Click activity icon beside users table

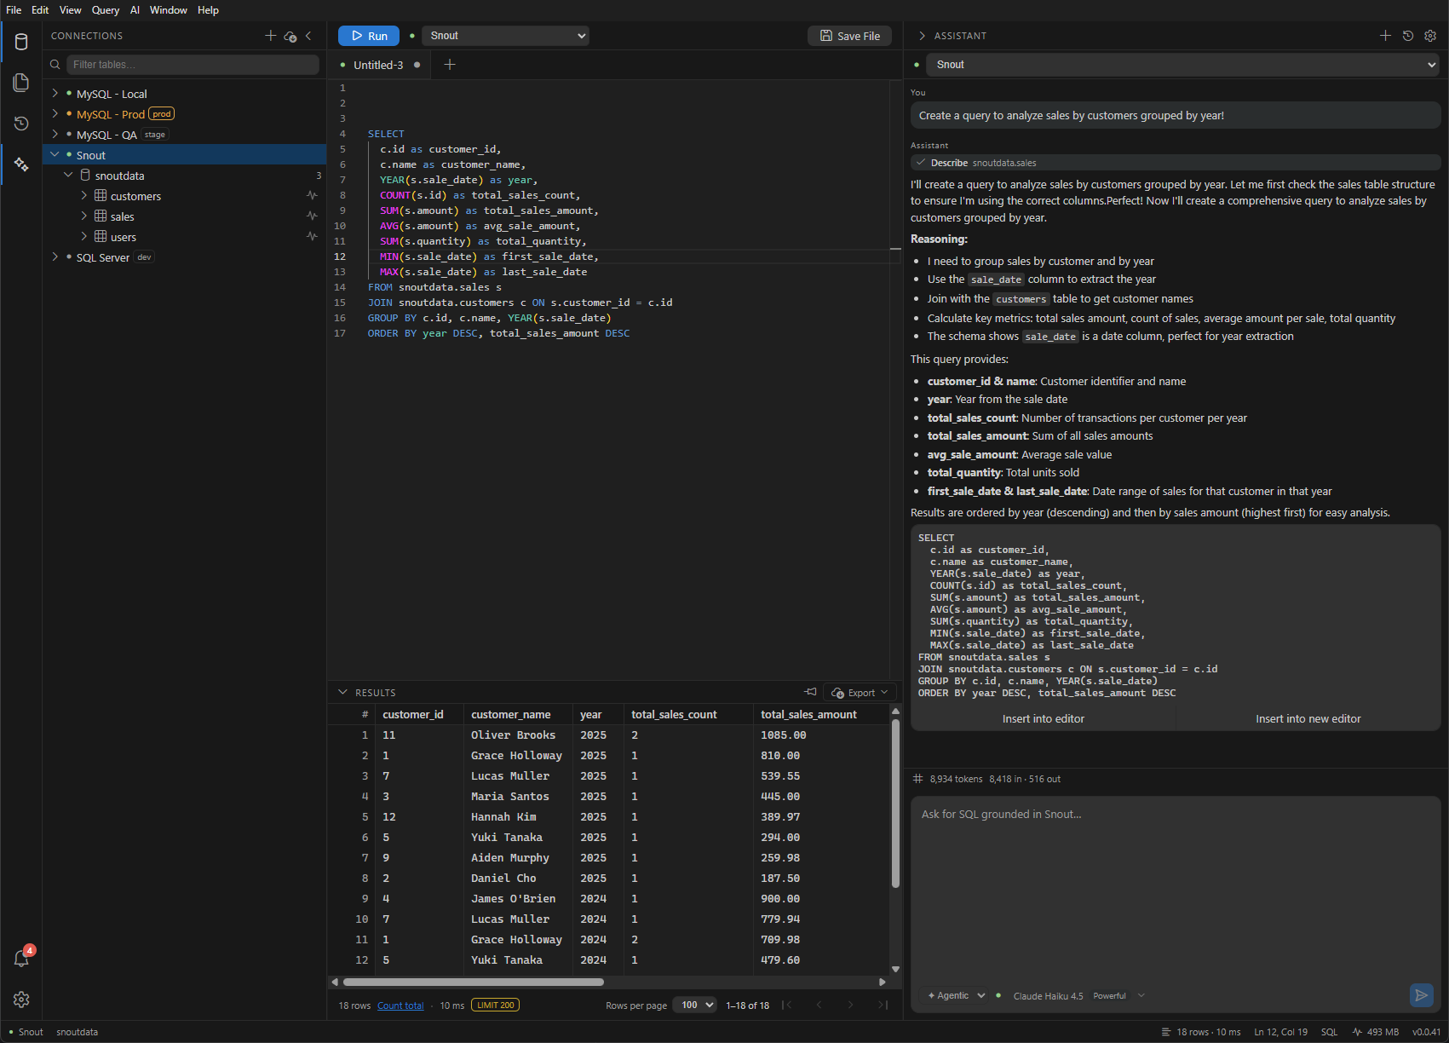click(x=312, y=236)
